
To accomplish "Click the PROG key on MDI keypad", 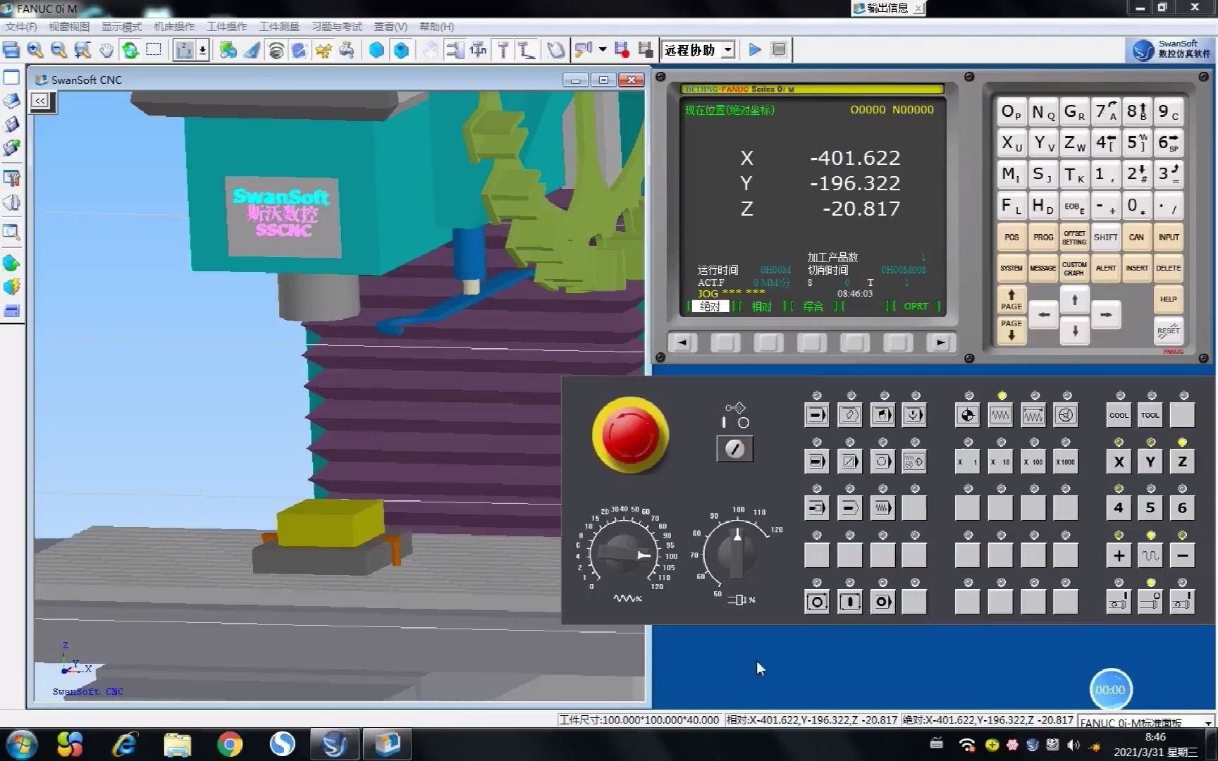I will (x=1043, y=237).
